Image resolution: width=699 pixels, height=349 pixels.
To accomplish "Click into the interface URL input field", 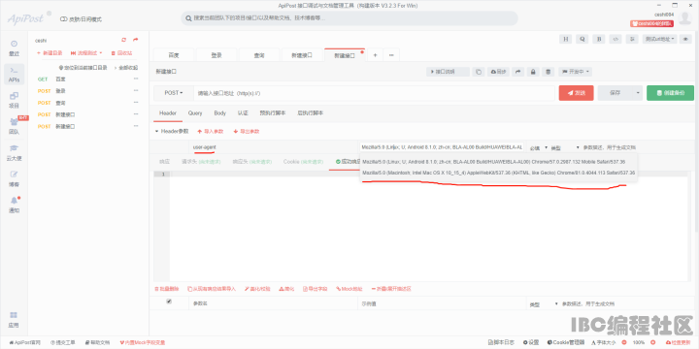I will click(x=374, y=93).
